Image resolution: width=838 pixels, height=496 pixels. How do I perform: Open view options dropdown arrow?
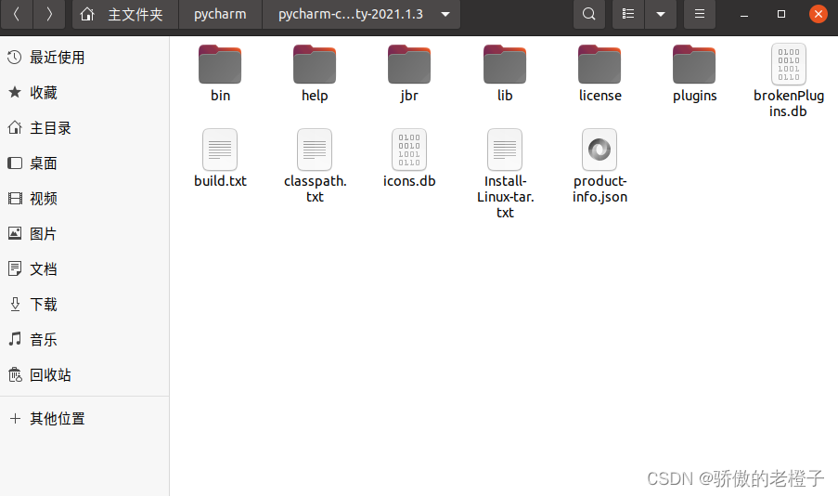(661, 14)
